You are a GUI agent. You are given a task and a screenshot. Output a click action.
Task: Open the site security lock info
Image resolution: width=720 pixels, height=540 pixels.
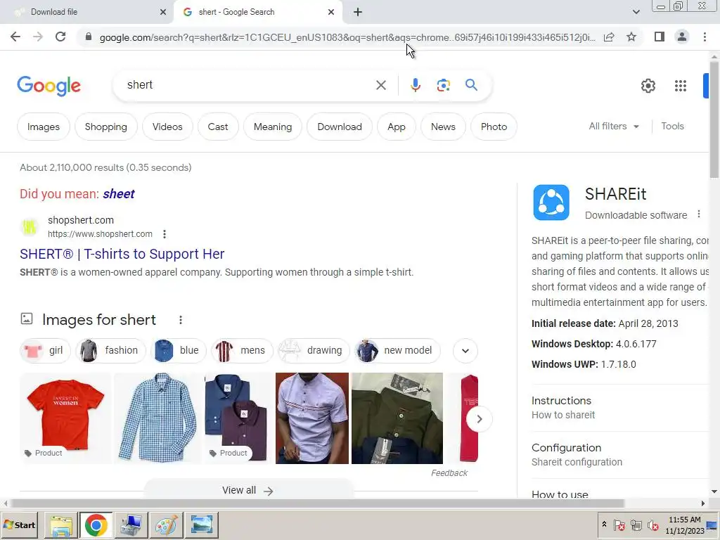(x=89, y=37)
